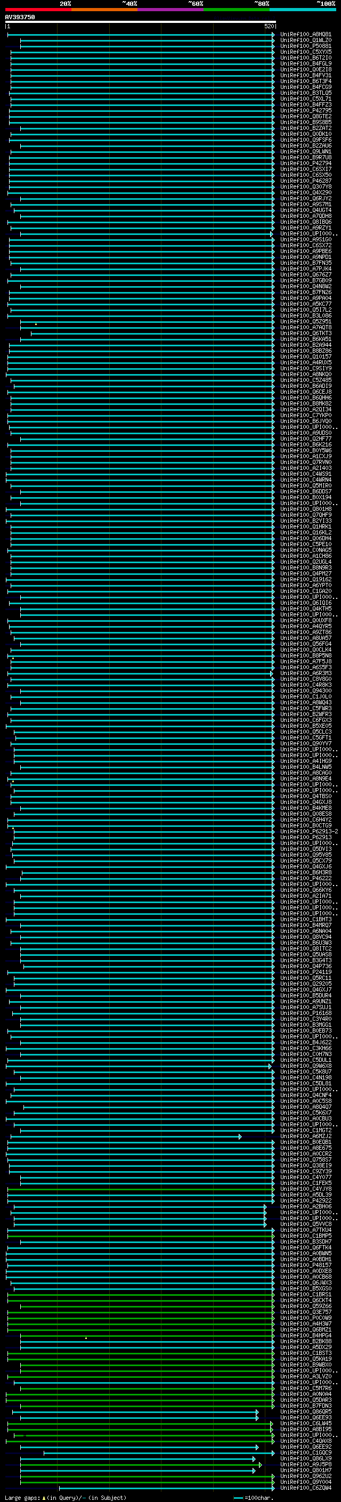Viewport: 341px width, 1502px height.
Task: Select hit label UniRef100_Q4X290
Action: (x=305, y=192)
